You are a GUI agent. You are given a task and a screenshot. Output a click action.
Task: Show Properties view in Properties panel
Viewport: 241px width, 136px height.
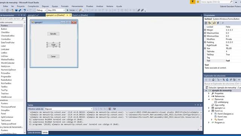(x=214, y=23)
